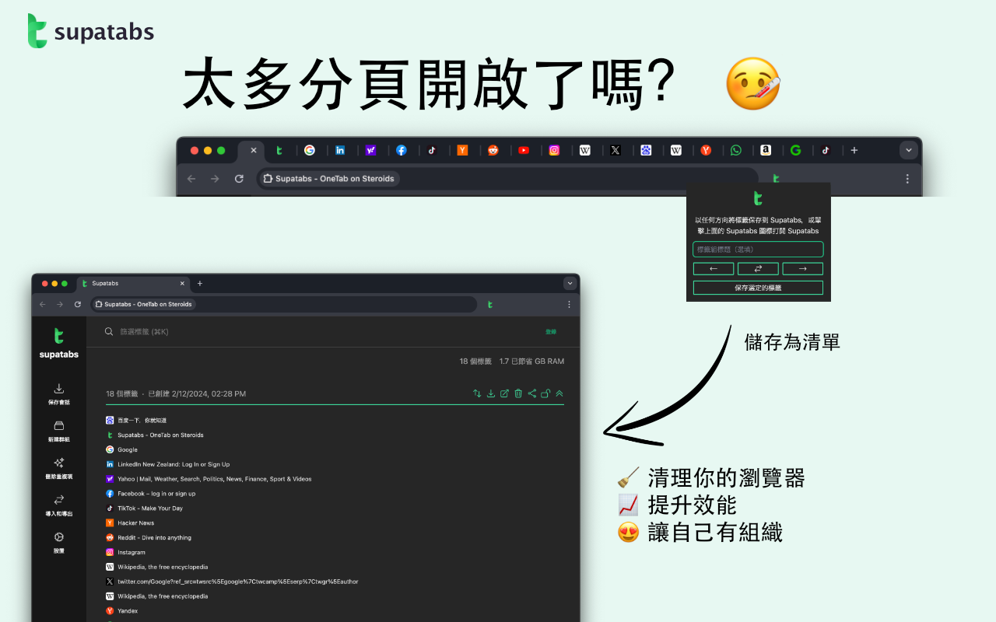Open 新建群組 (new group) in the sidebar

[x=58, y=430]
